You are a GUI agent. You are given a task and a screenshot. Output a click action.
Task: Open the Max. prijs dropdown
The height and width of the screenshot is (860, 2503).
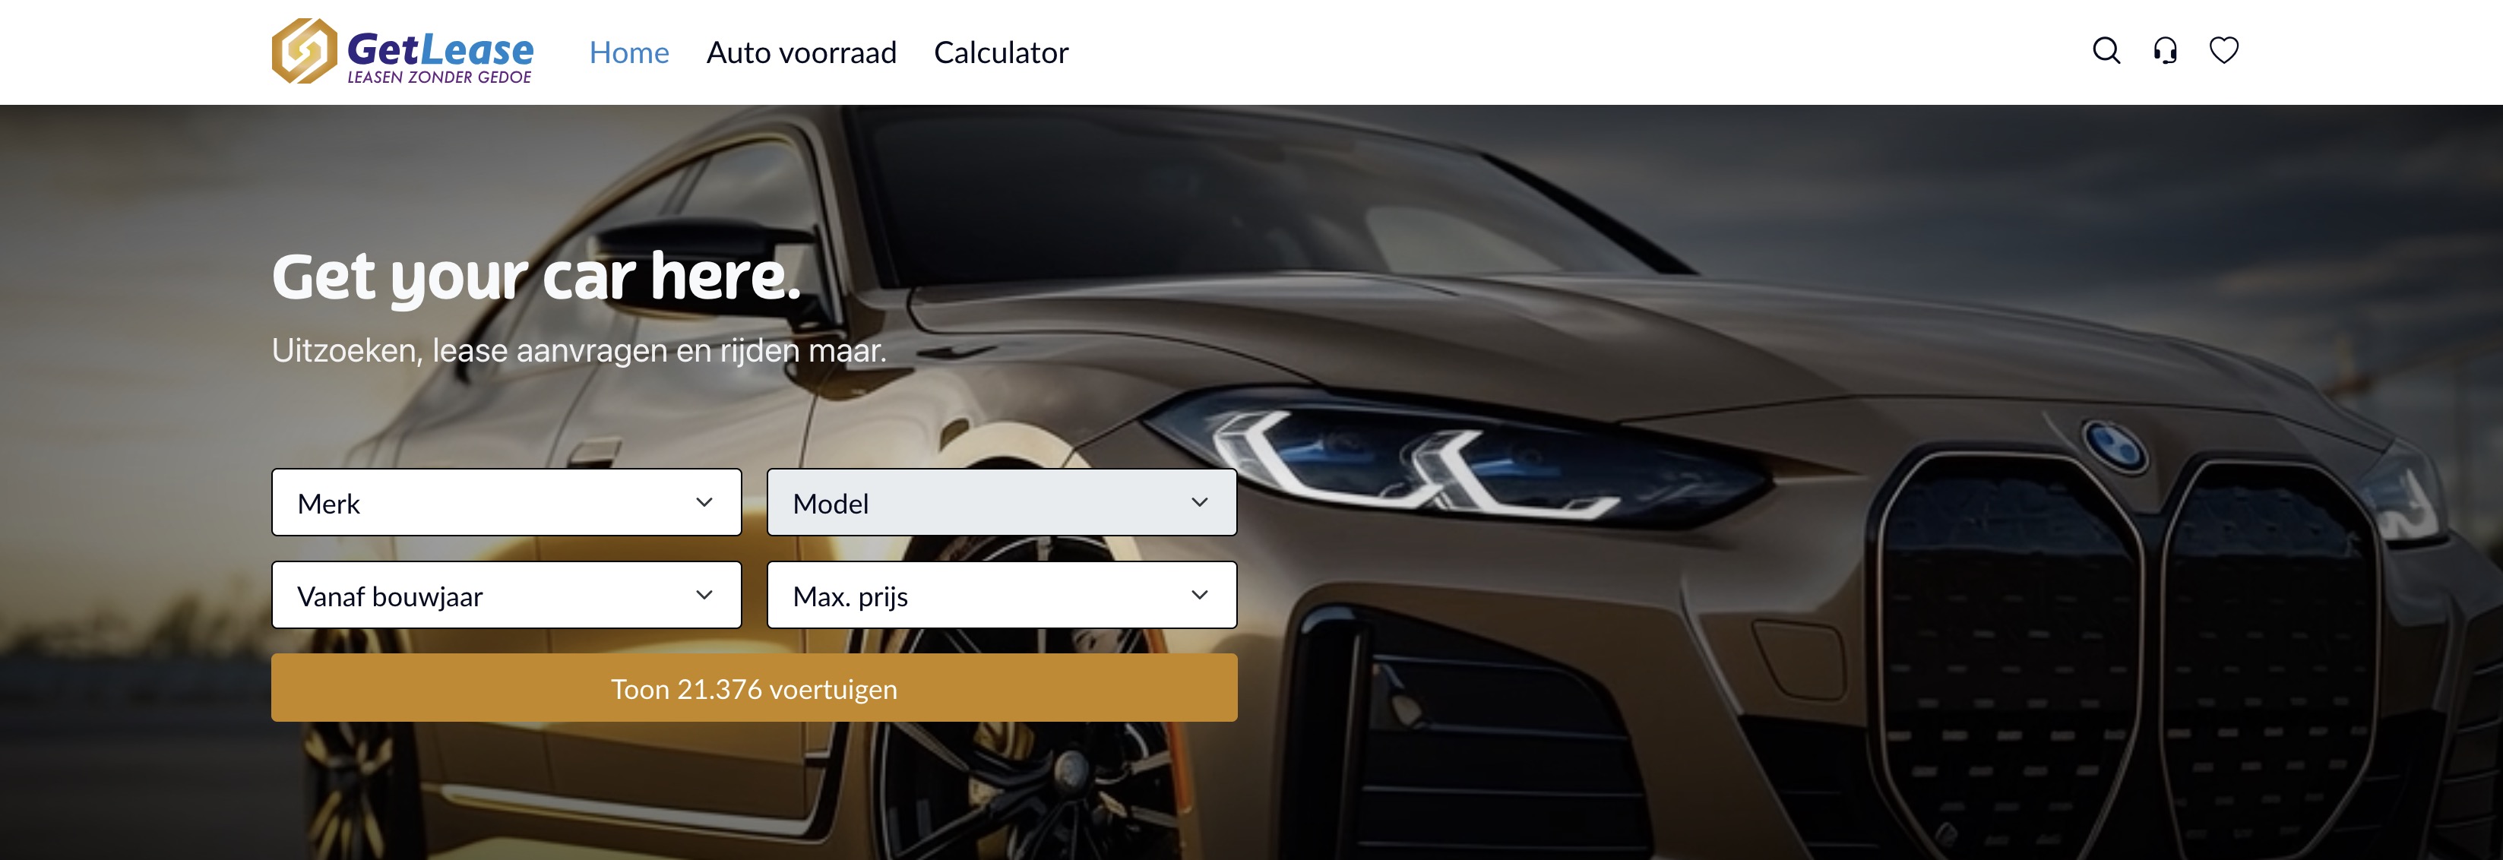tap(1002, 595)
